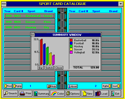
Task: Exit the application via door icon
Action: 115,93
